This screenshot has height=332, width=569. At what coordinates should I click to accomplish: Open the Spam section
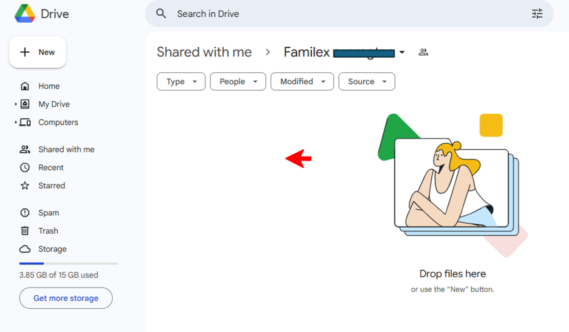[48, 213]
